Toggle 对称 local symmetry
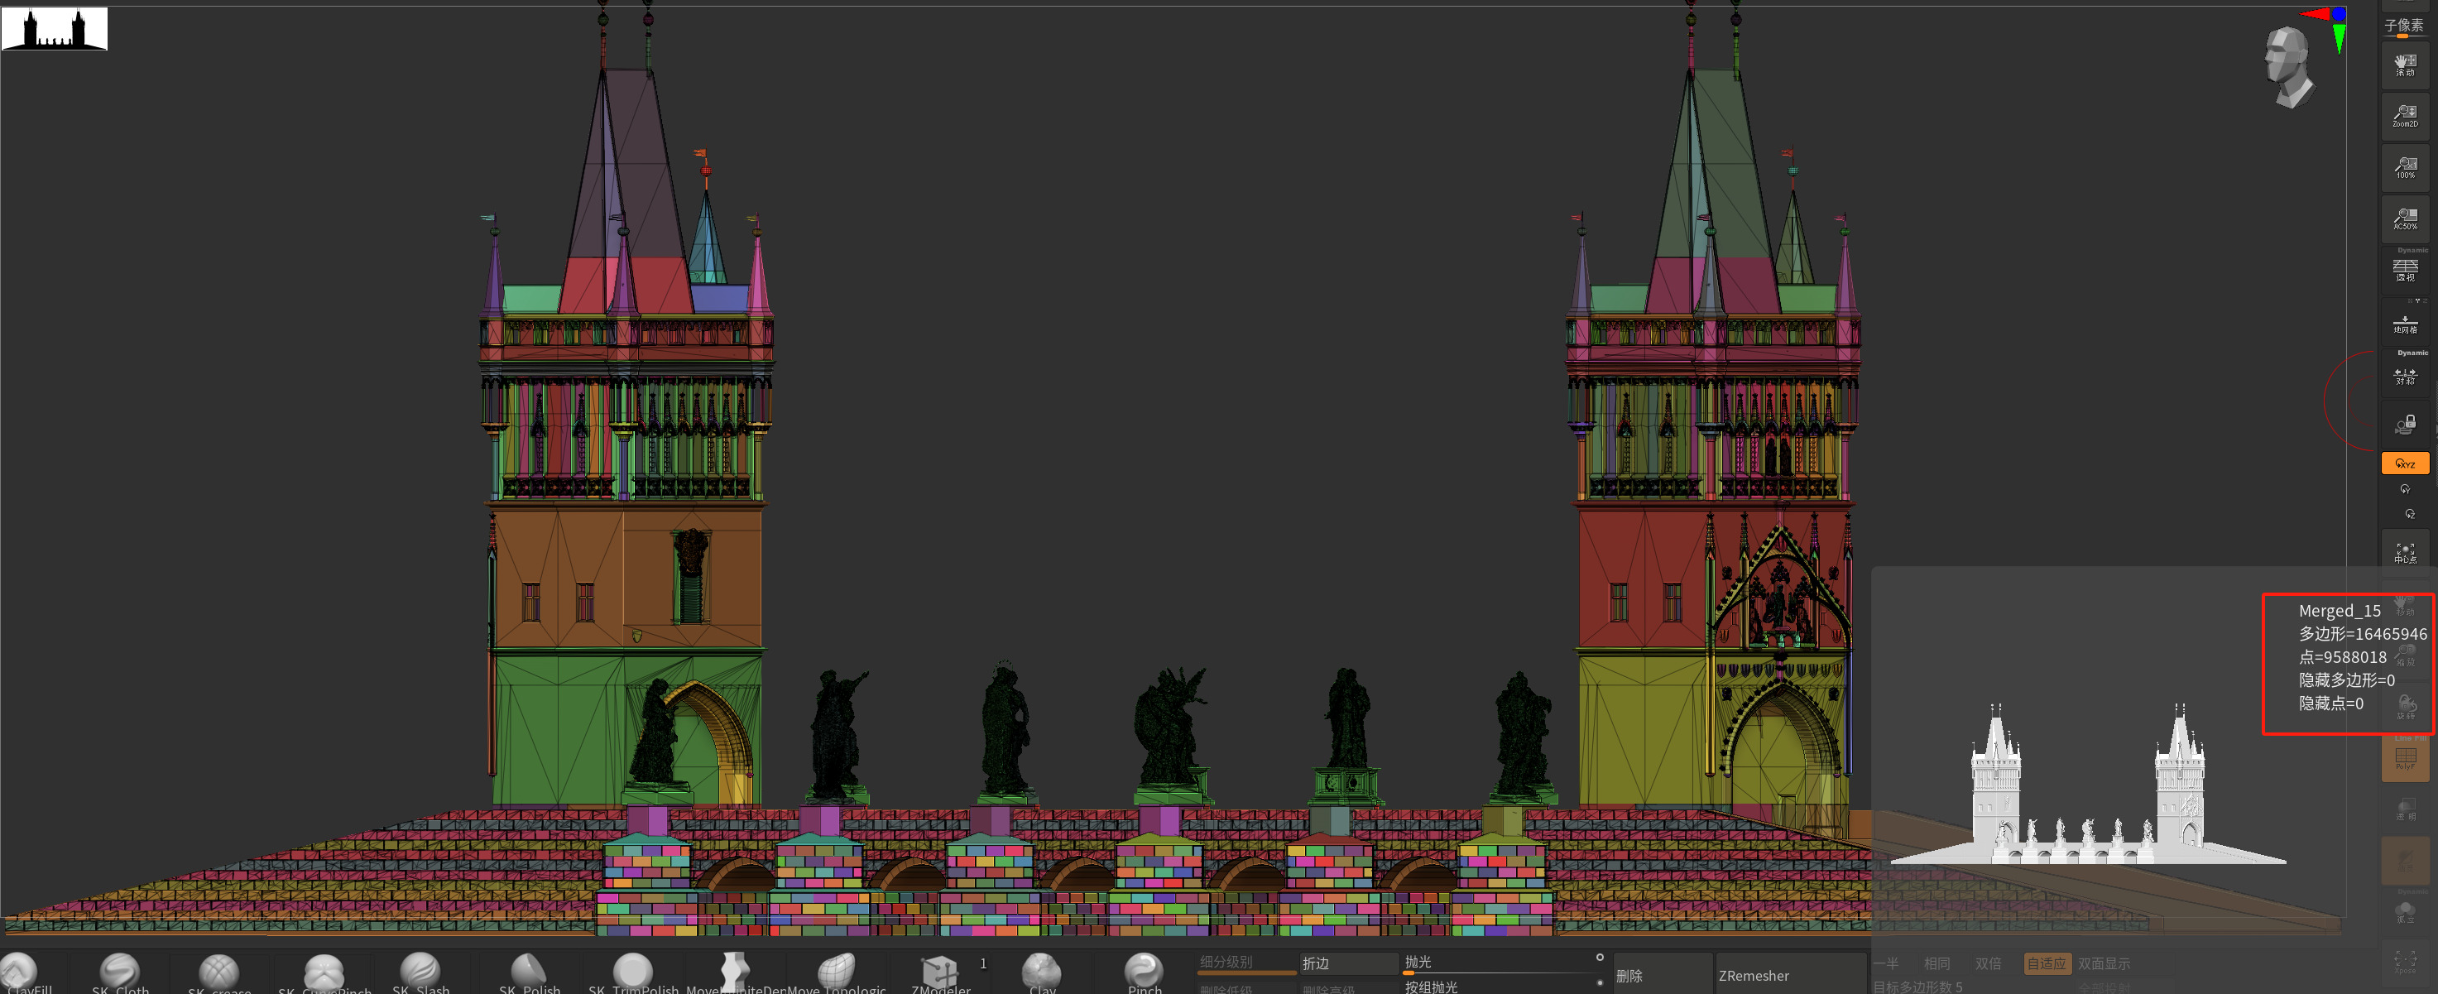2438x994 pixels. tap(2405, 375)
